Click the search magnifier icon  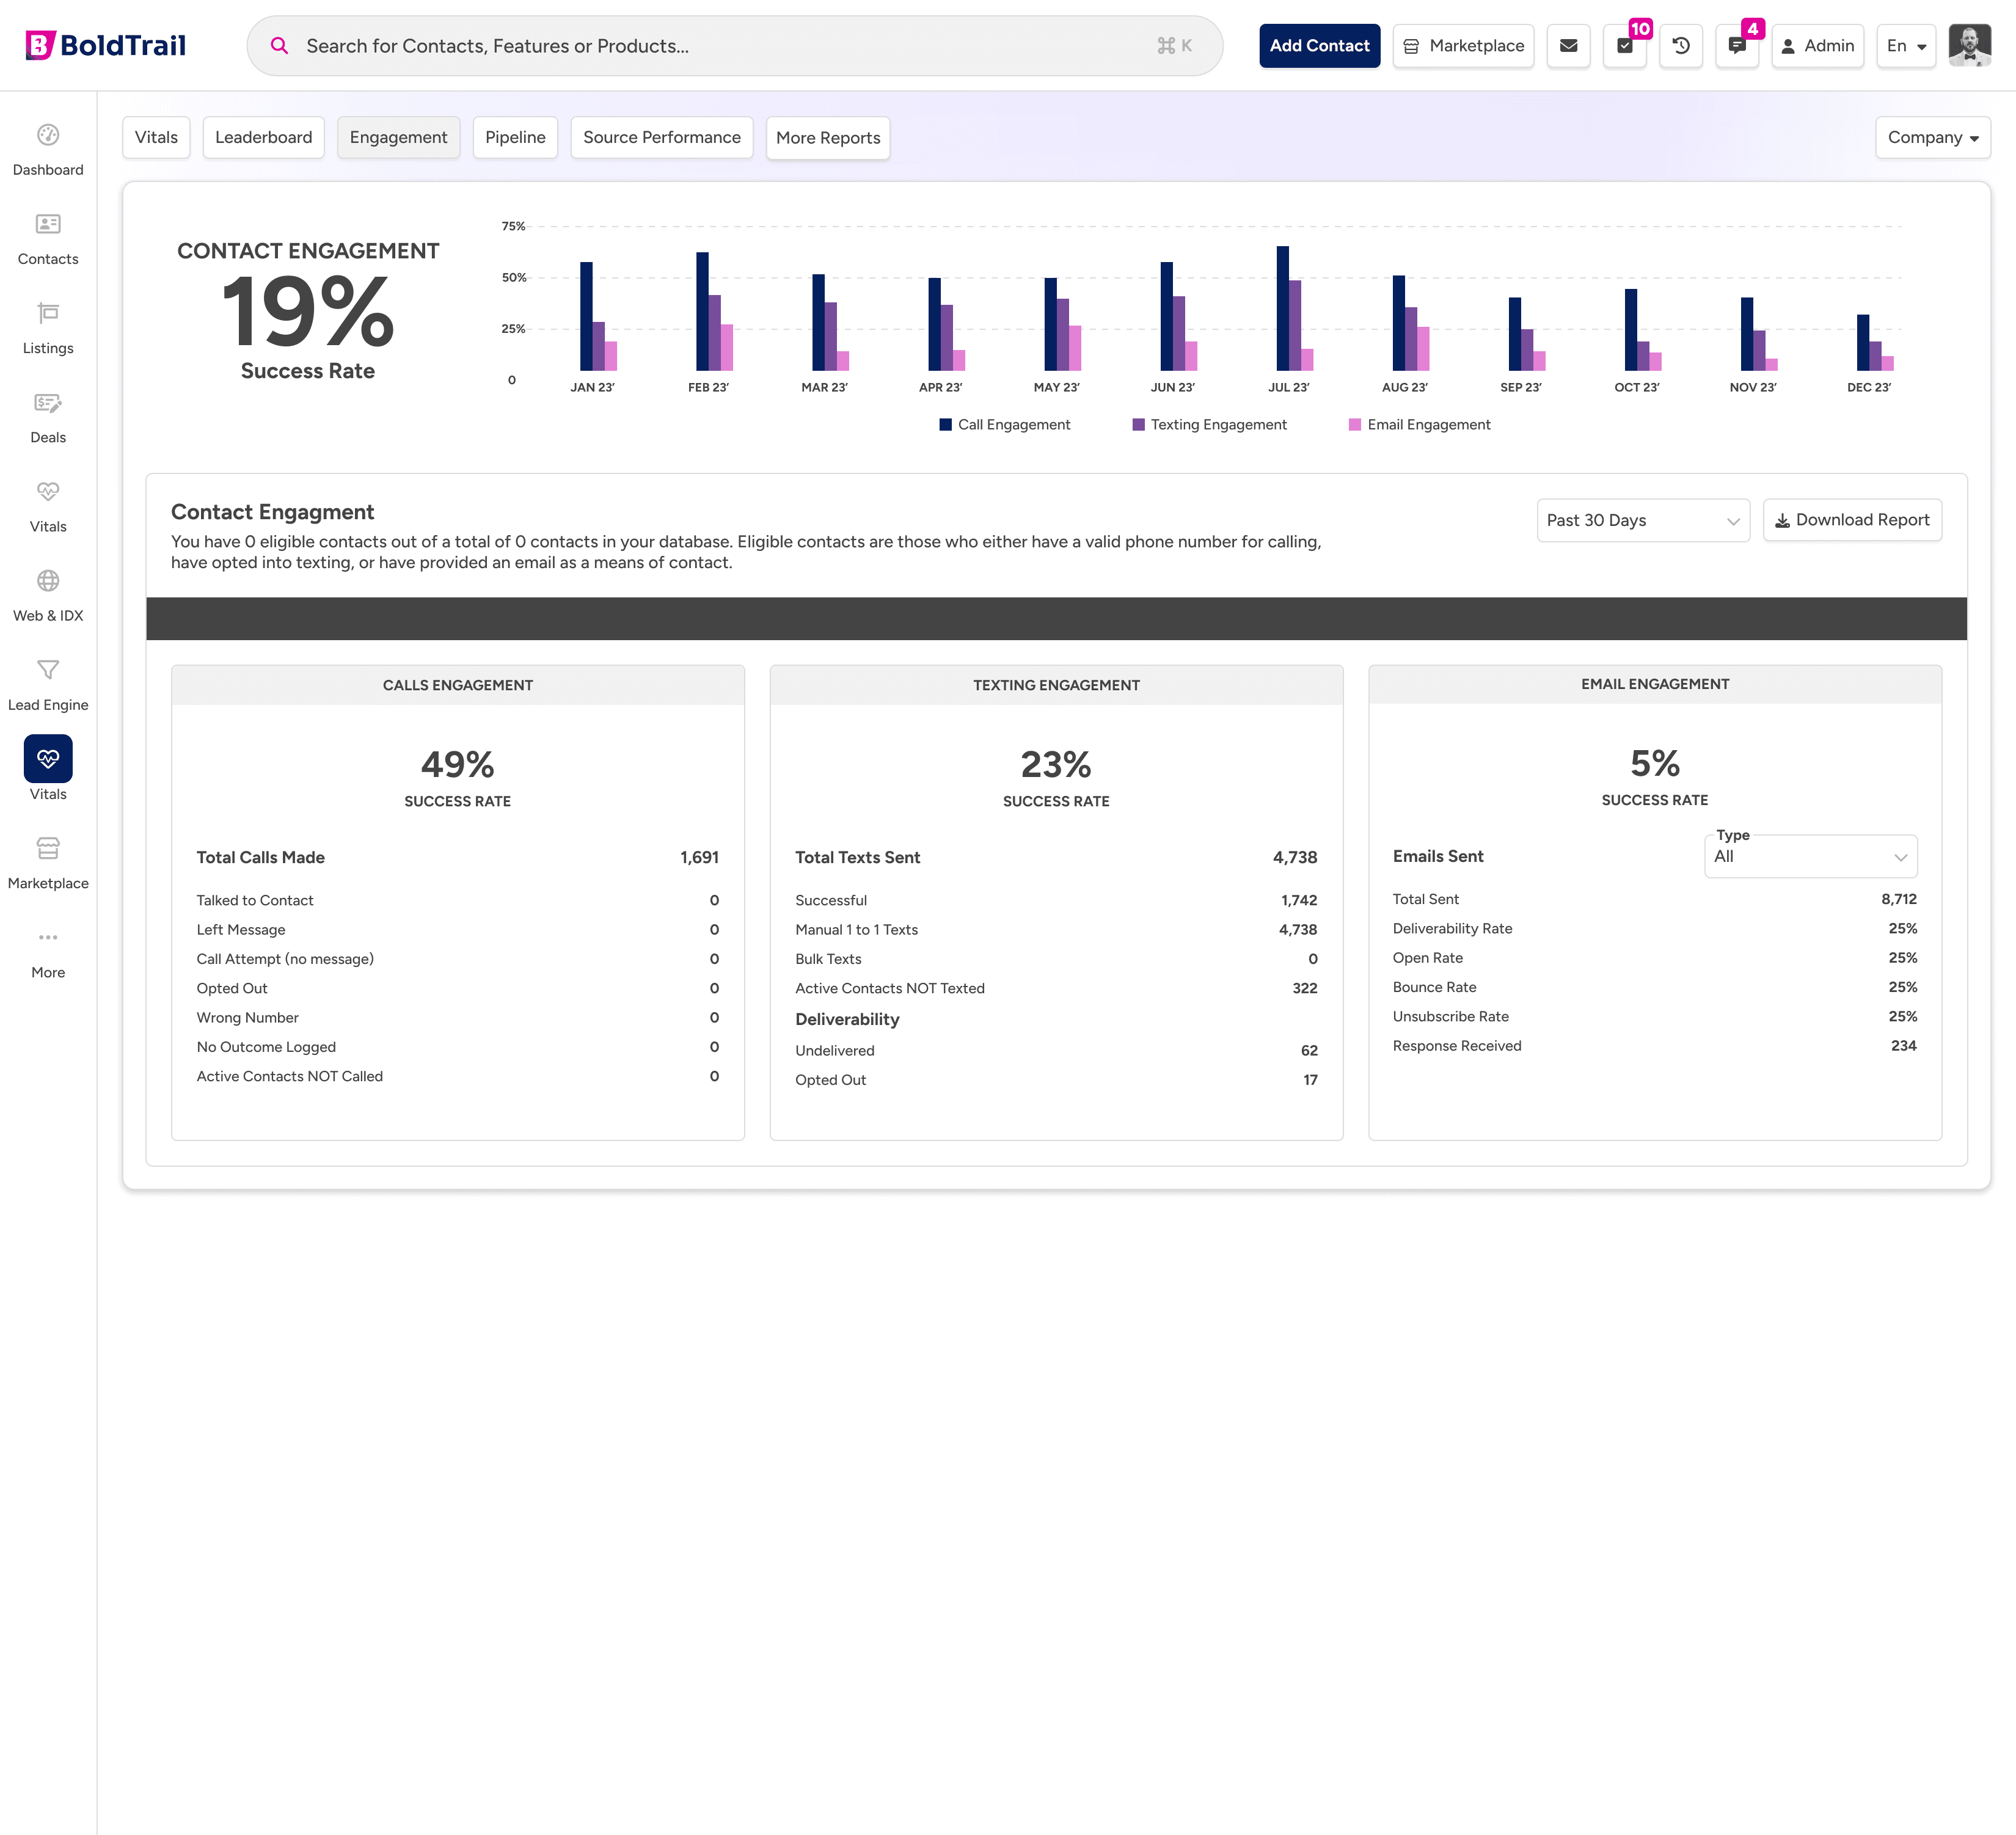click(x=280, y=46)
